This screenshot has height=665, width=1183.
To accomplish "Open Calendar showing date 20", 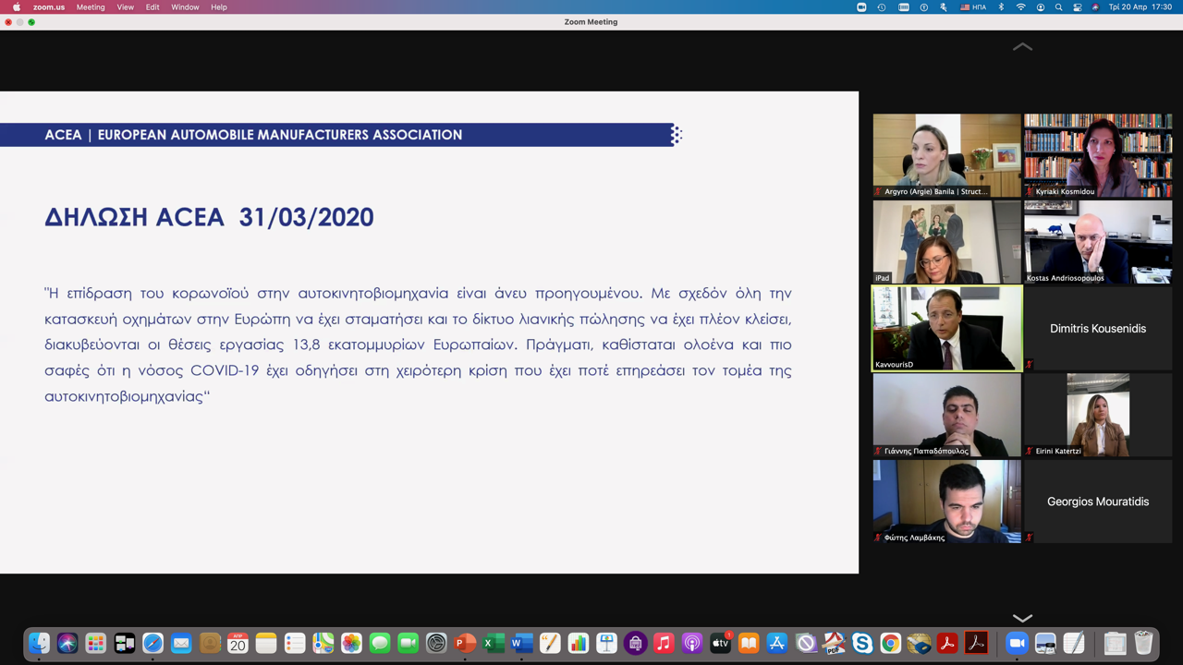I will 238,643.
